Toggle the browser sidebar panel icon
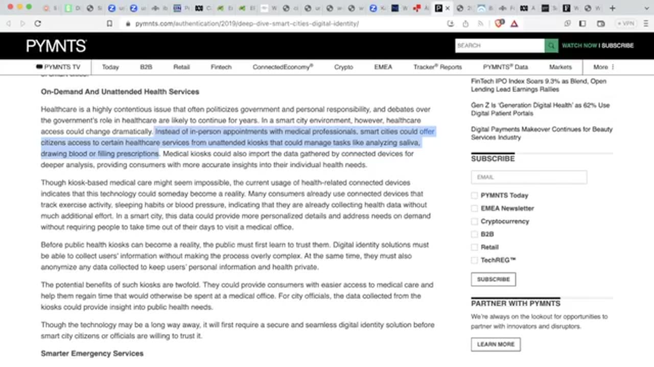This screenshot has width=654, height=367. click(x=582, y=23)
